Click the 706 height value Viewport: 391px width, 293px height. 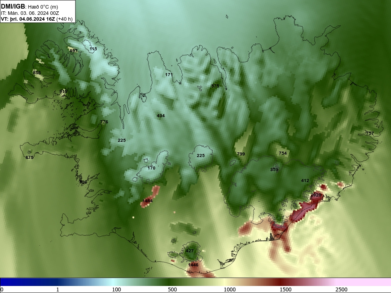tap(83, 182)
